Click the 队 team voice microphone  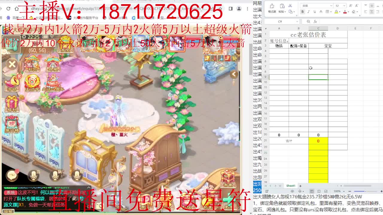(55, 176)
